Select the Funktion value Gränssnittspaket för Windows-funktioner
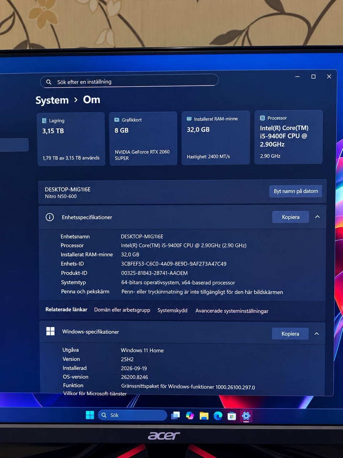The height and width of the screenshot is (458, 343). (x=188, y=387)
